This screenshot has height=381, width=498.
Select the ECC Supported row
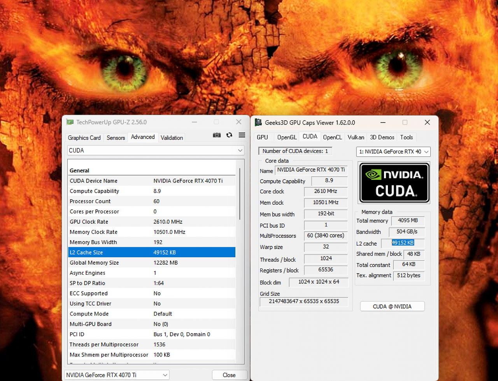point(152,293)
